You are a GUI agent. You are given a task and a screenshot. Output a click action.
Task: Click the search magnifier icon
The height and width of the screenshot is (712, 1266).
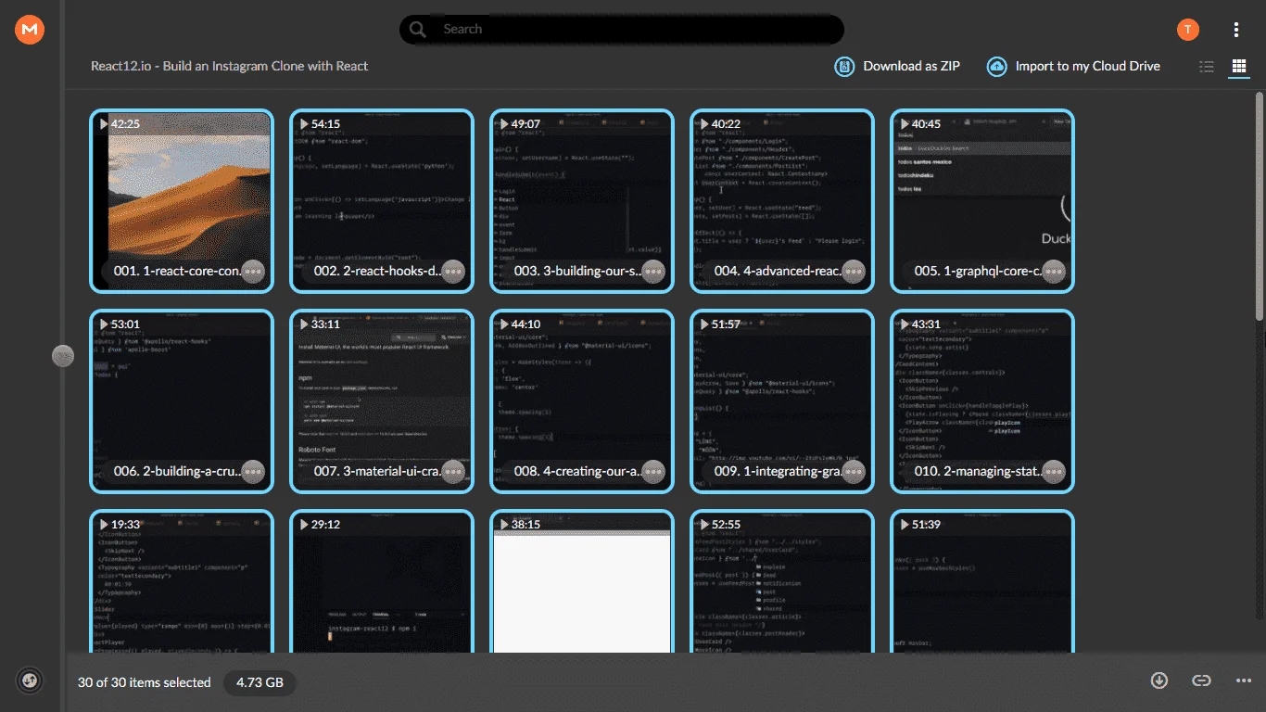(418, 30)
